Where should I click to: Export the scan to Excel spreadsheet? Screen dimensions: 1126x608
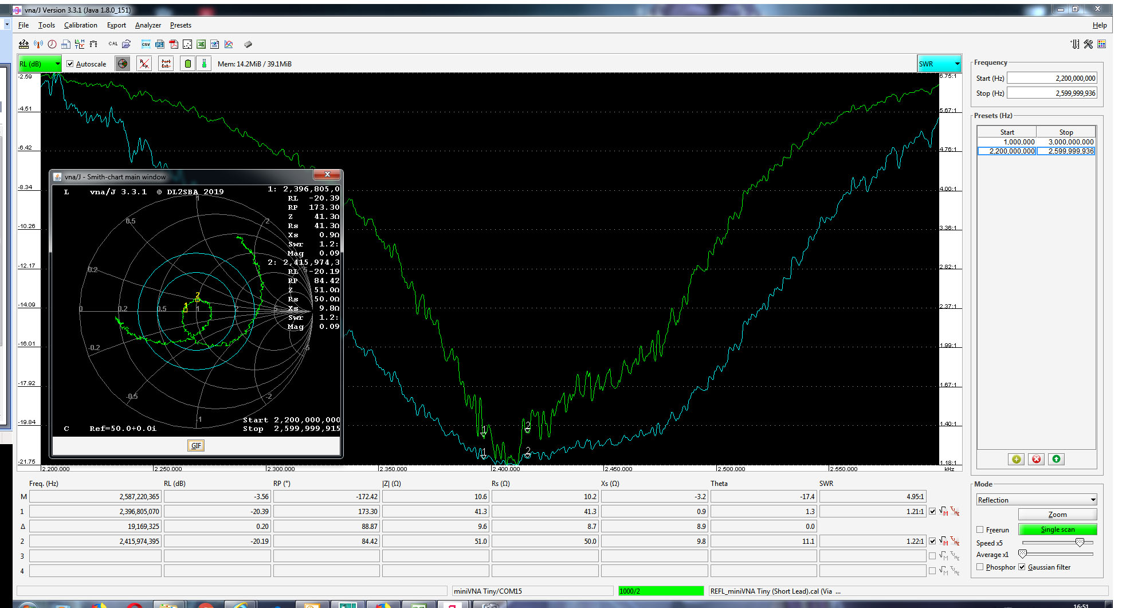pos(201,44)
